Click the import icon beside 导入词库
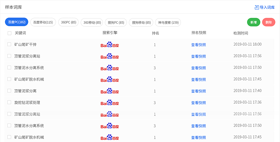 (257, 7)
